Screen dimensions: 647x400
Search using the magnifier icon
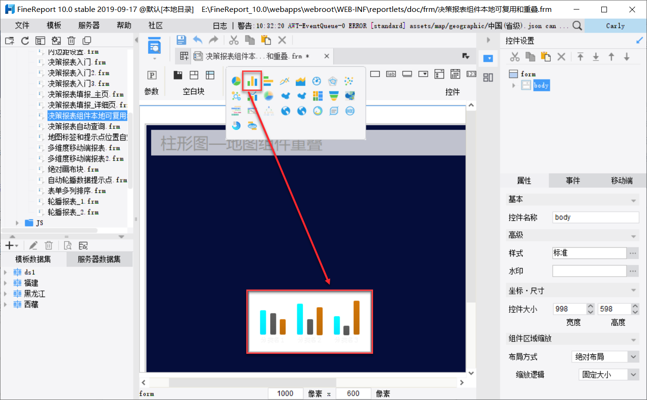pyautogui.click(x=577, y=26)
